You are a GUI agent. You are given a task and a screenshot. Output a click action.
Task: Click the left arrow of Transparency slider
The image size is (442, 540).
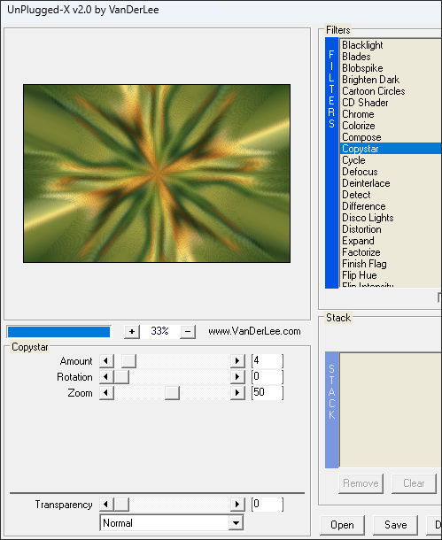[x=106, y=505]
